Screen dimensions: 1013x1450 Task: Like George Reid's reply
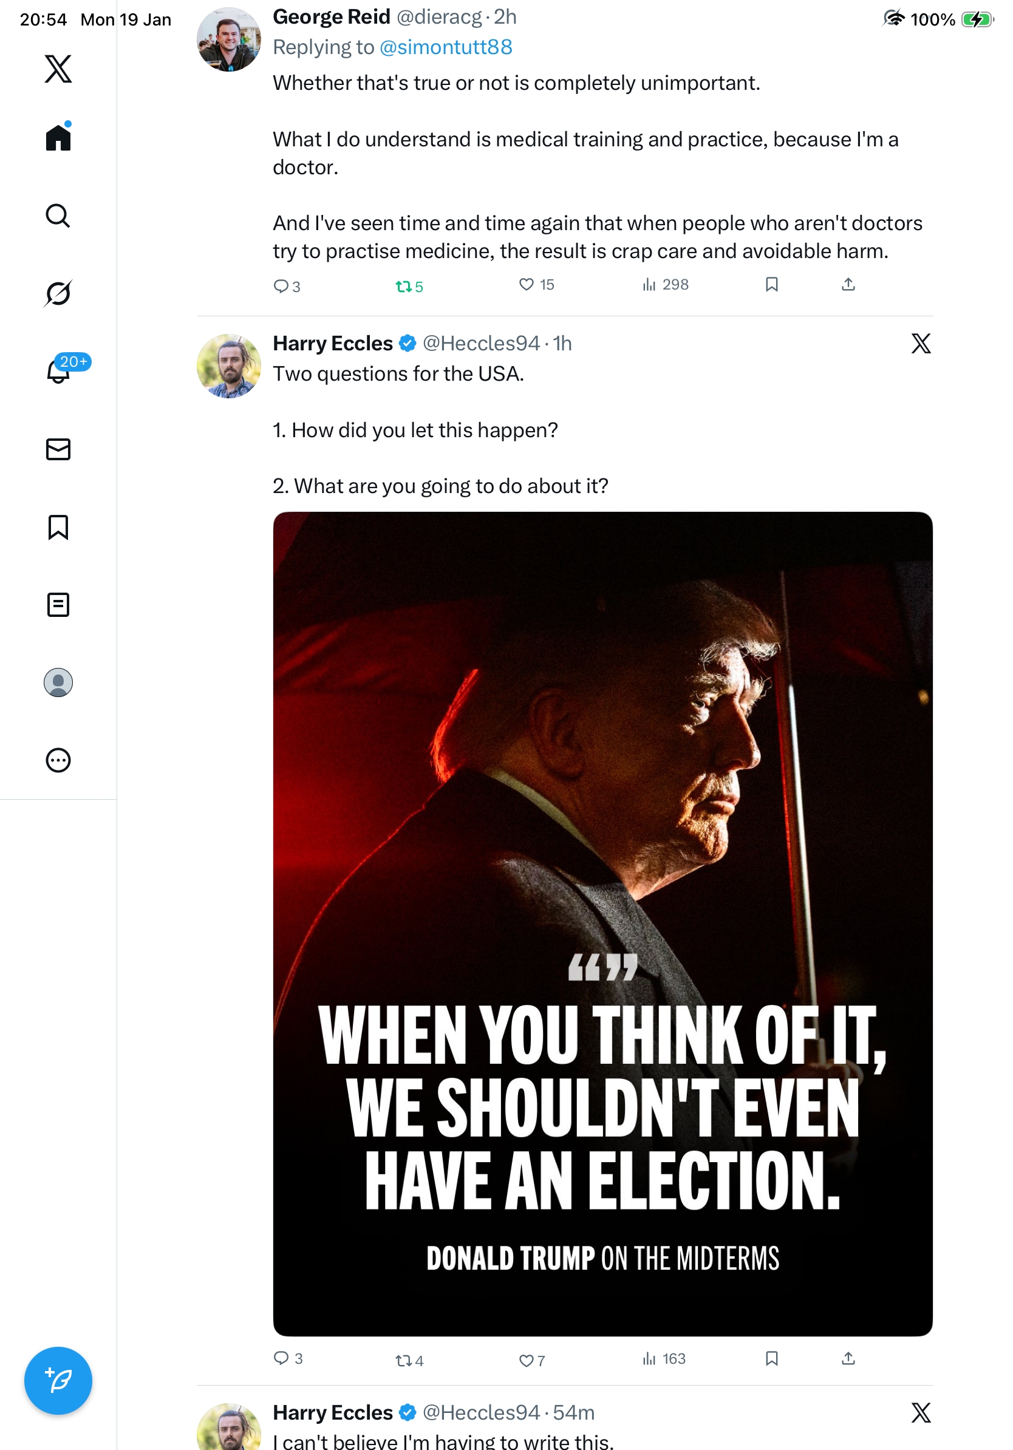point(526,285)
